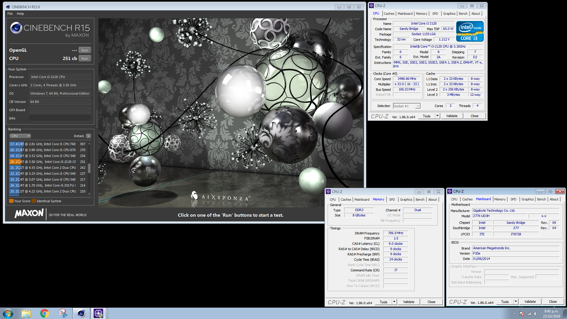
Task: Select ranking row 20 Core i3-2120
Action: 48,162
